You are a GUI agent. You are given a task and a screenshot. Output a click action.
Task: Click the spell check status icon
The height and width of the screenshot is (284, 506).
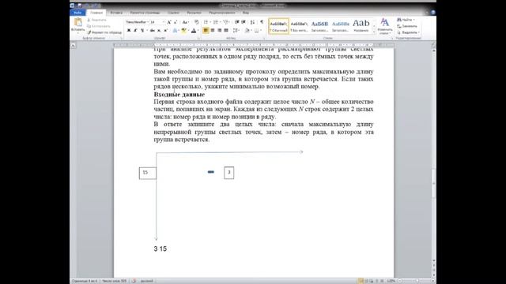click(134, 281)
